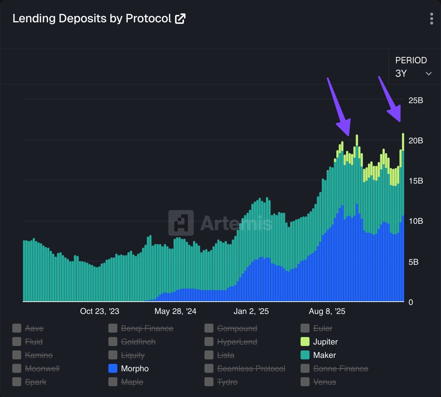Enable the Sonne Finance legend checkbox
441x397 pixels.
click(305, 368)
